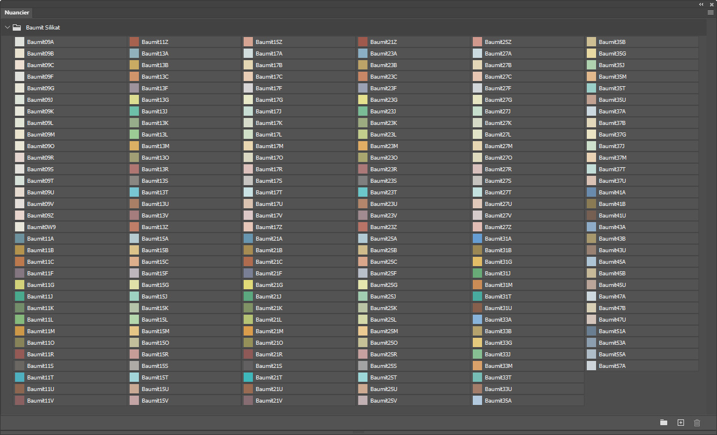Select the Baumit47U swatch row

642,319
